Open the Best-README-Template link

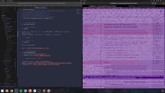(x=43, y=56)
